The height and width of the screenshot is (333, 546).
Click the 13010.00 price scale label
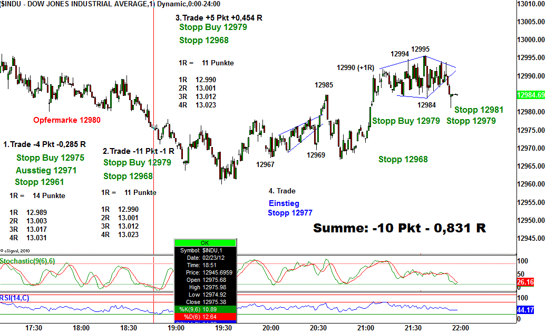[531, 4]
